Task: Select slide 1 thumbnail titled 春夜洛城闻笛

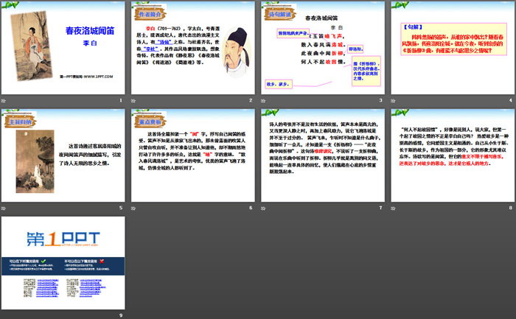Action: [63, 48]
